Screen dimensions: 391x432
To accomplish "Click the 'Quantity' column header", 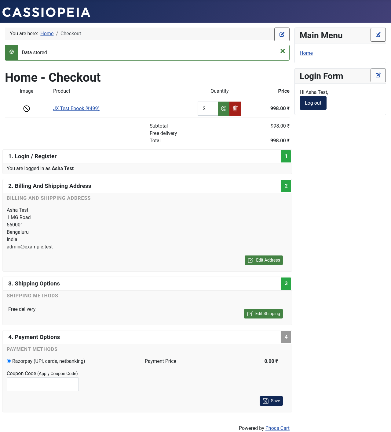I will [x=219, y=91].
